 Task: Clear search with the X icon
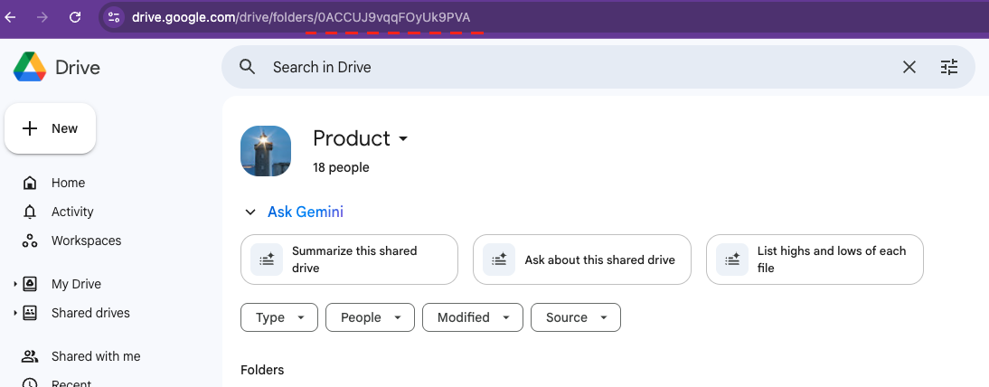tap(909, 67)
